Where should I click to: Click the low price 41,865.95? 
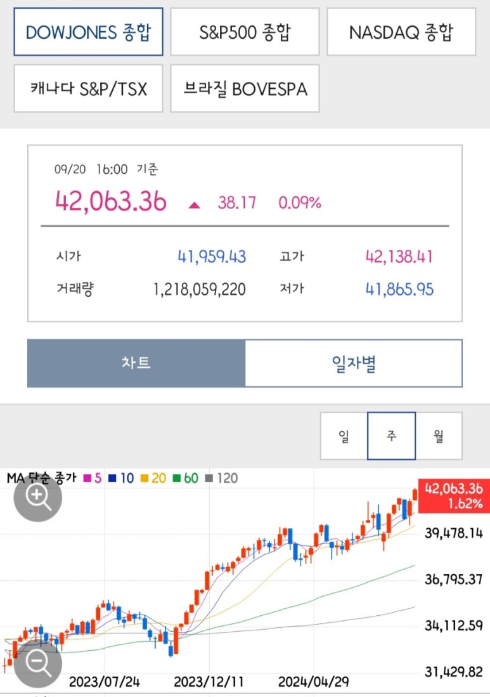tap(399, 289)
